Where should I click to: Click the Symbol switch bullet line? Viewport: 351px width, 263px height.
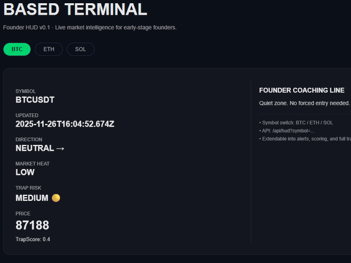pyautogui.click(x=296, y=123)
